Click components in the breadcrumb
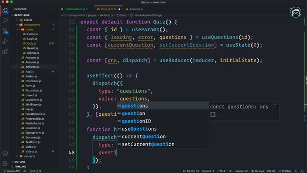The image size is (307, 173). [x=77, y=15]
